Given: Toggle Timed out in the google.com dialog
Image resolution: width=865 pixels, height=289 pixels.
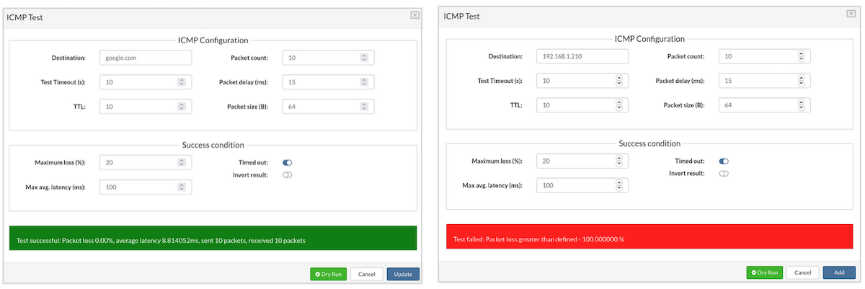Looking at the screenshot, I should click(x=288, y=163).
